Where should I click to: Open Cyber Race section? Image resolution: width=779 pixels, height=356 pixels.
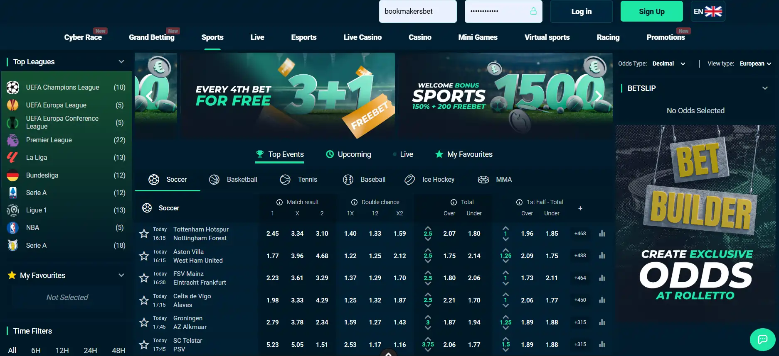[83, 37]
